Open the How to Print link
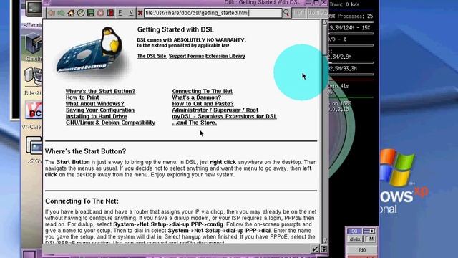Screen dimensions: 458x258 (x=82, y=97)
